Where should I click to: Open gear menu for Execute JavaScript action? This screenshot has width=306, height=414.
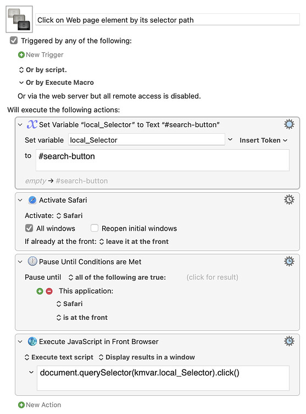[289, 341]
